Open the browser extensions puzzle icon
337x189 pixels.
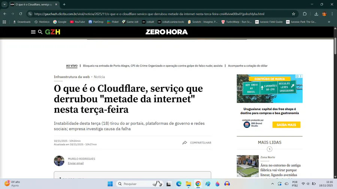pyautogui.click(x=304, y=14)
